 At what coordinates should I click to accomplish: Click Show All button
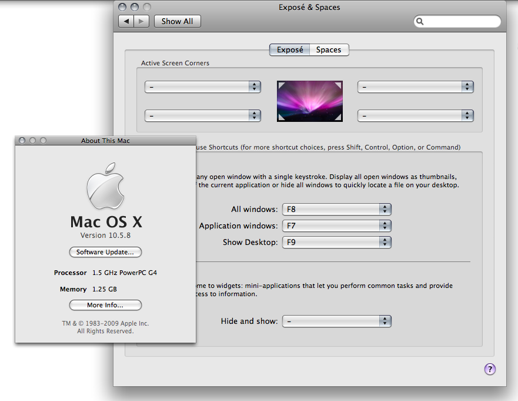pyautogui.click(x=177, y=22)
